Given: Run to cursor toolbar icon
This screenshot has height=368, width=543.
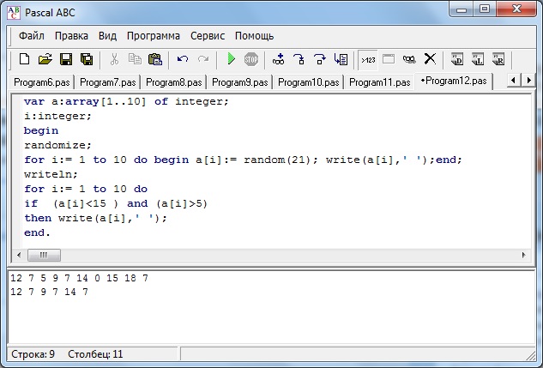Looking at the screenshot, I should click(x=341, y=59).
